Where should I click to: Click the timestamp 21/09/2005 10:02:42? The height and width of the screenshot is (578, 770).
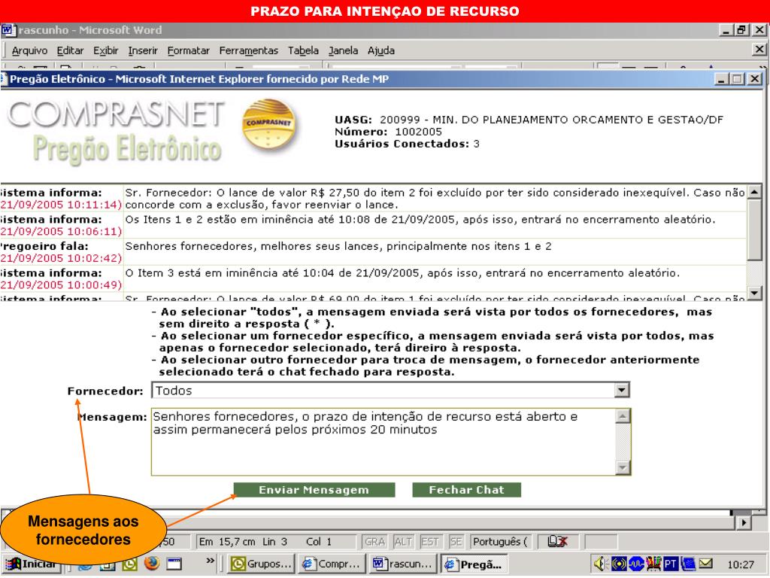(x=61, y=258)
